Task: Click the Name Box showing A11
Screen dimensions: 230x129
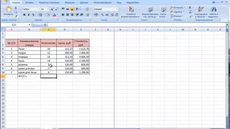Action: point(14,25)
